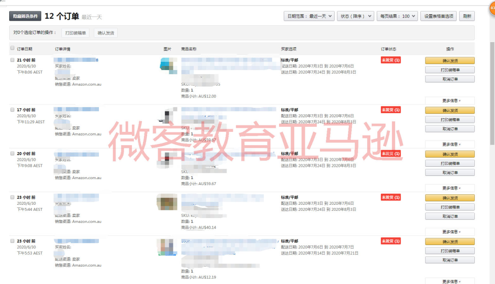Expand 更多信息 for the first order

450,100
